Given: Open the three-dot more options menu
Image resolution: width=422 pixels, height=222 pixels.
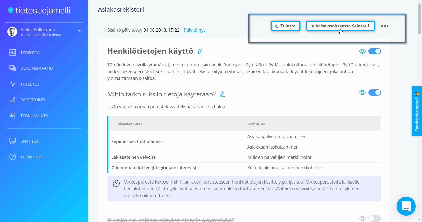Looking at the screenshot, I should coord(385,26).
